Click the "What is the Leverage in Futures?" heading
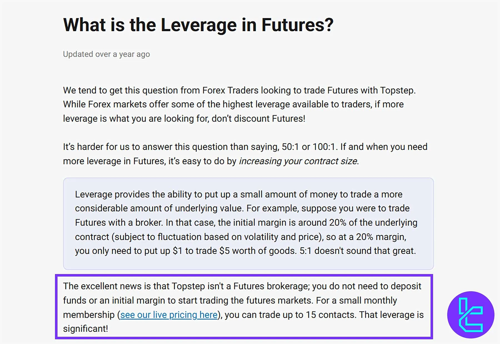500x344 pixels. (198, 25)
